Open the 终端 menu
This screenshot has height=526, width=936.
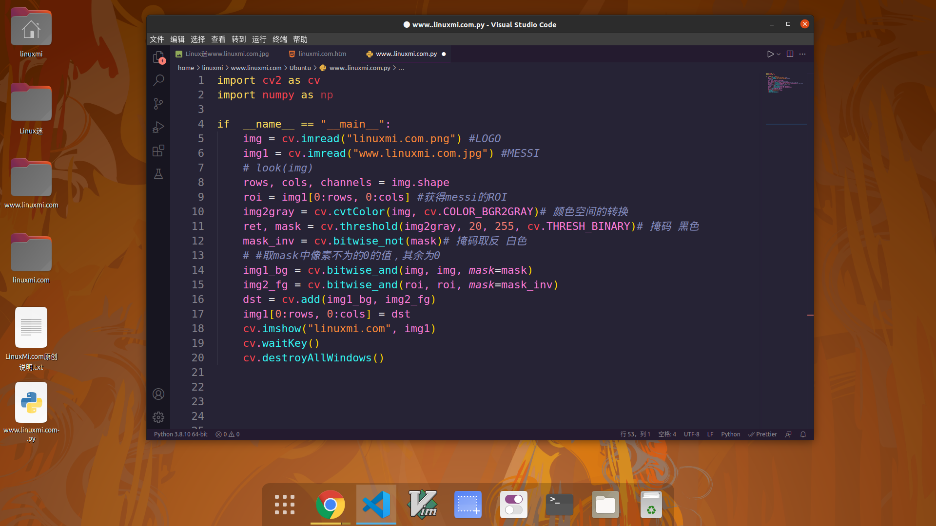pos(279,39)
